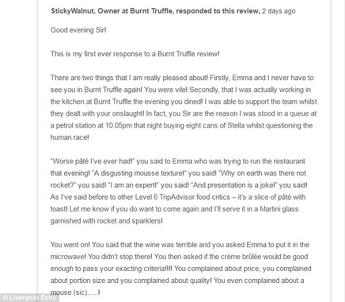The width and height of the screenshot is (345, 302).
Task: Click the Liverpool Echo copyright watermark
Action: click(x=29, y=298)
